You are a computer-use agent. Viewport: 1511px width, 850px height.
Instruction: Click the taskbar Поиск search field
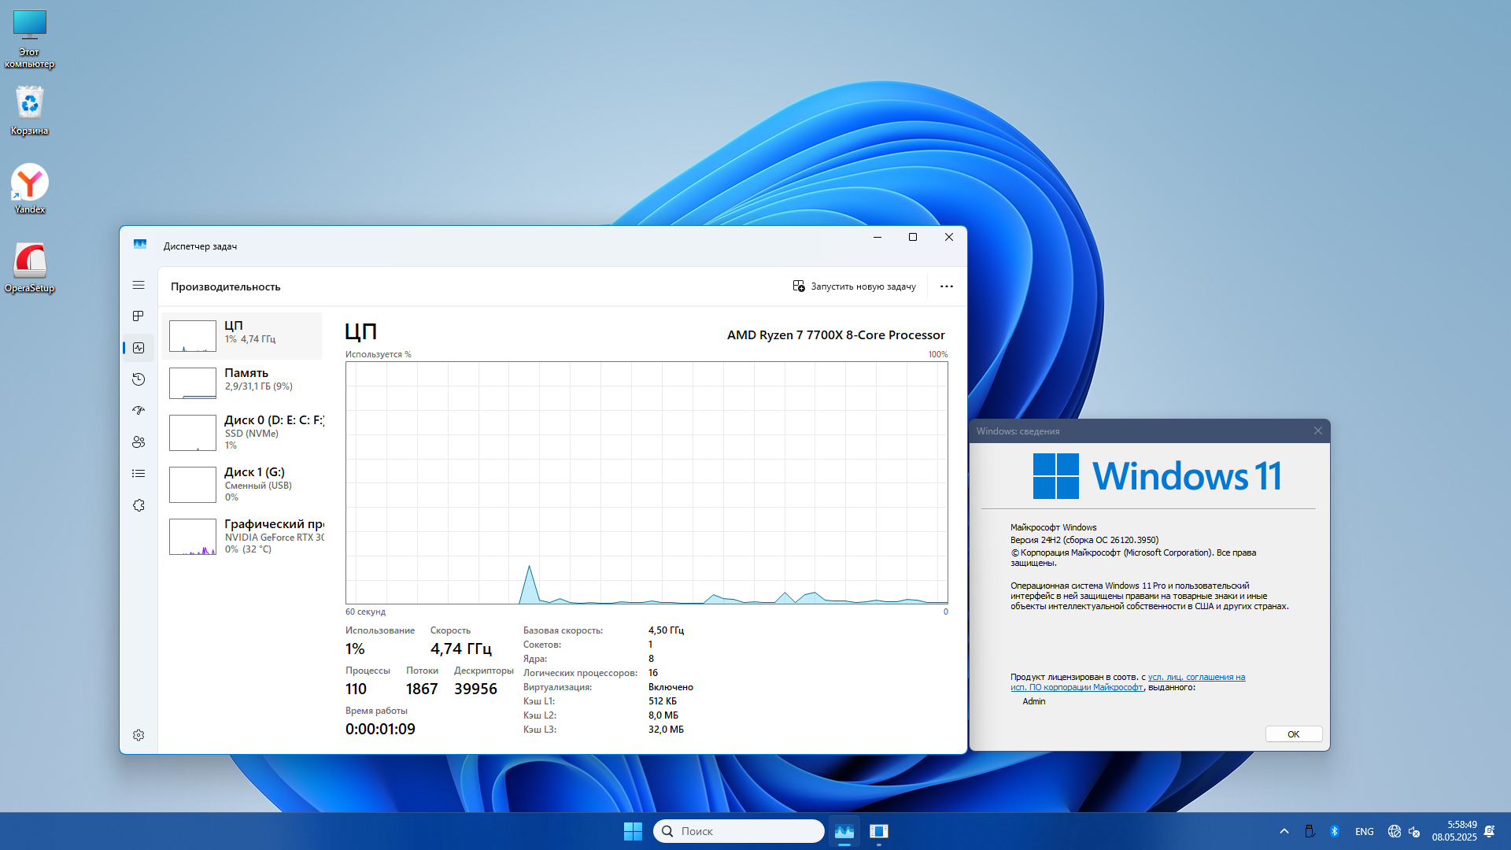pos(738,831)
